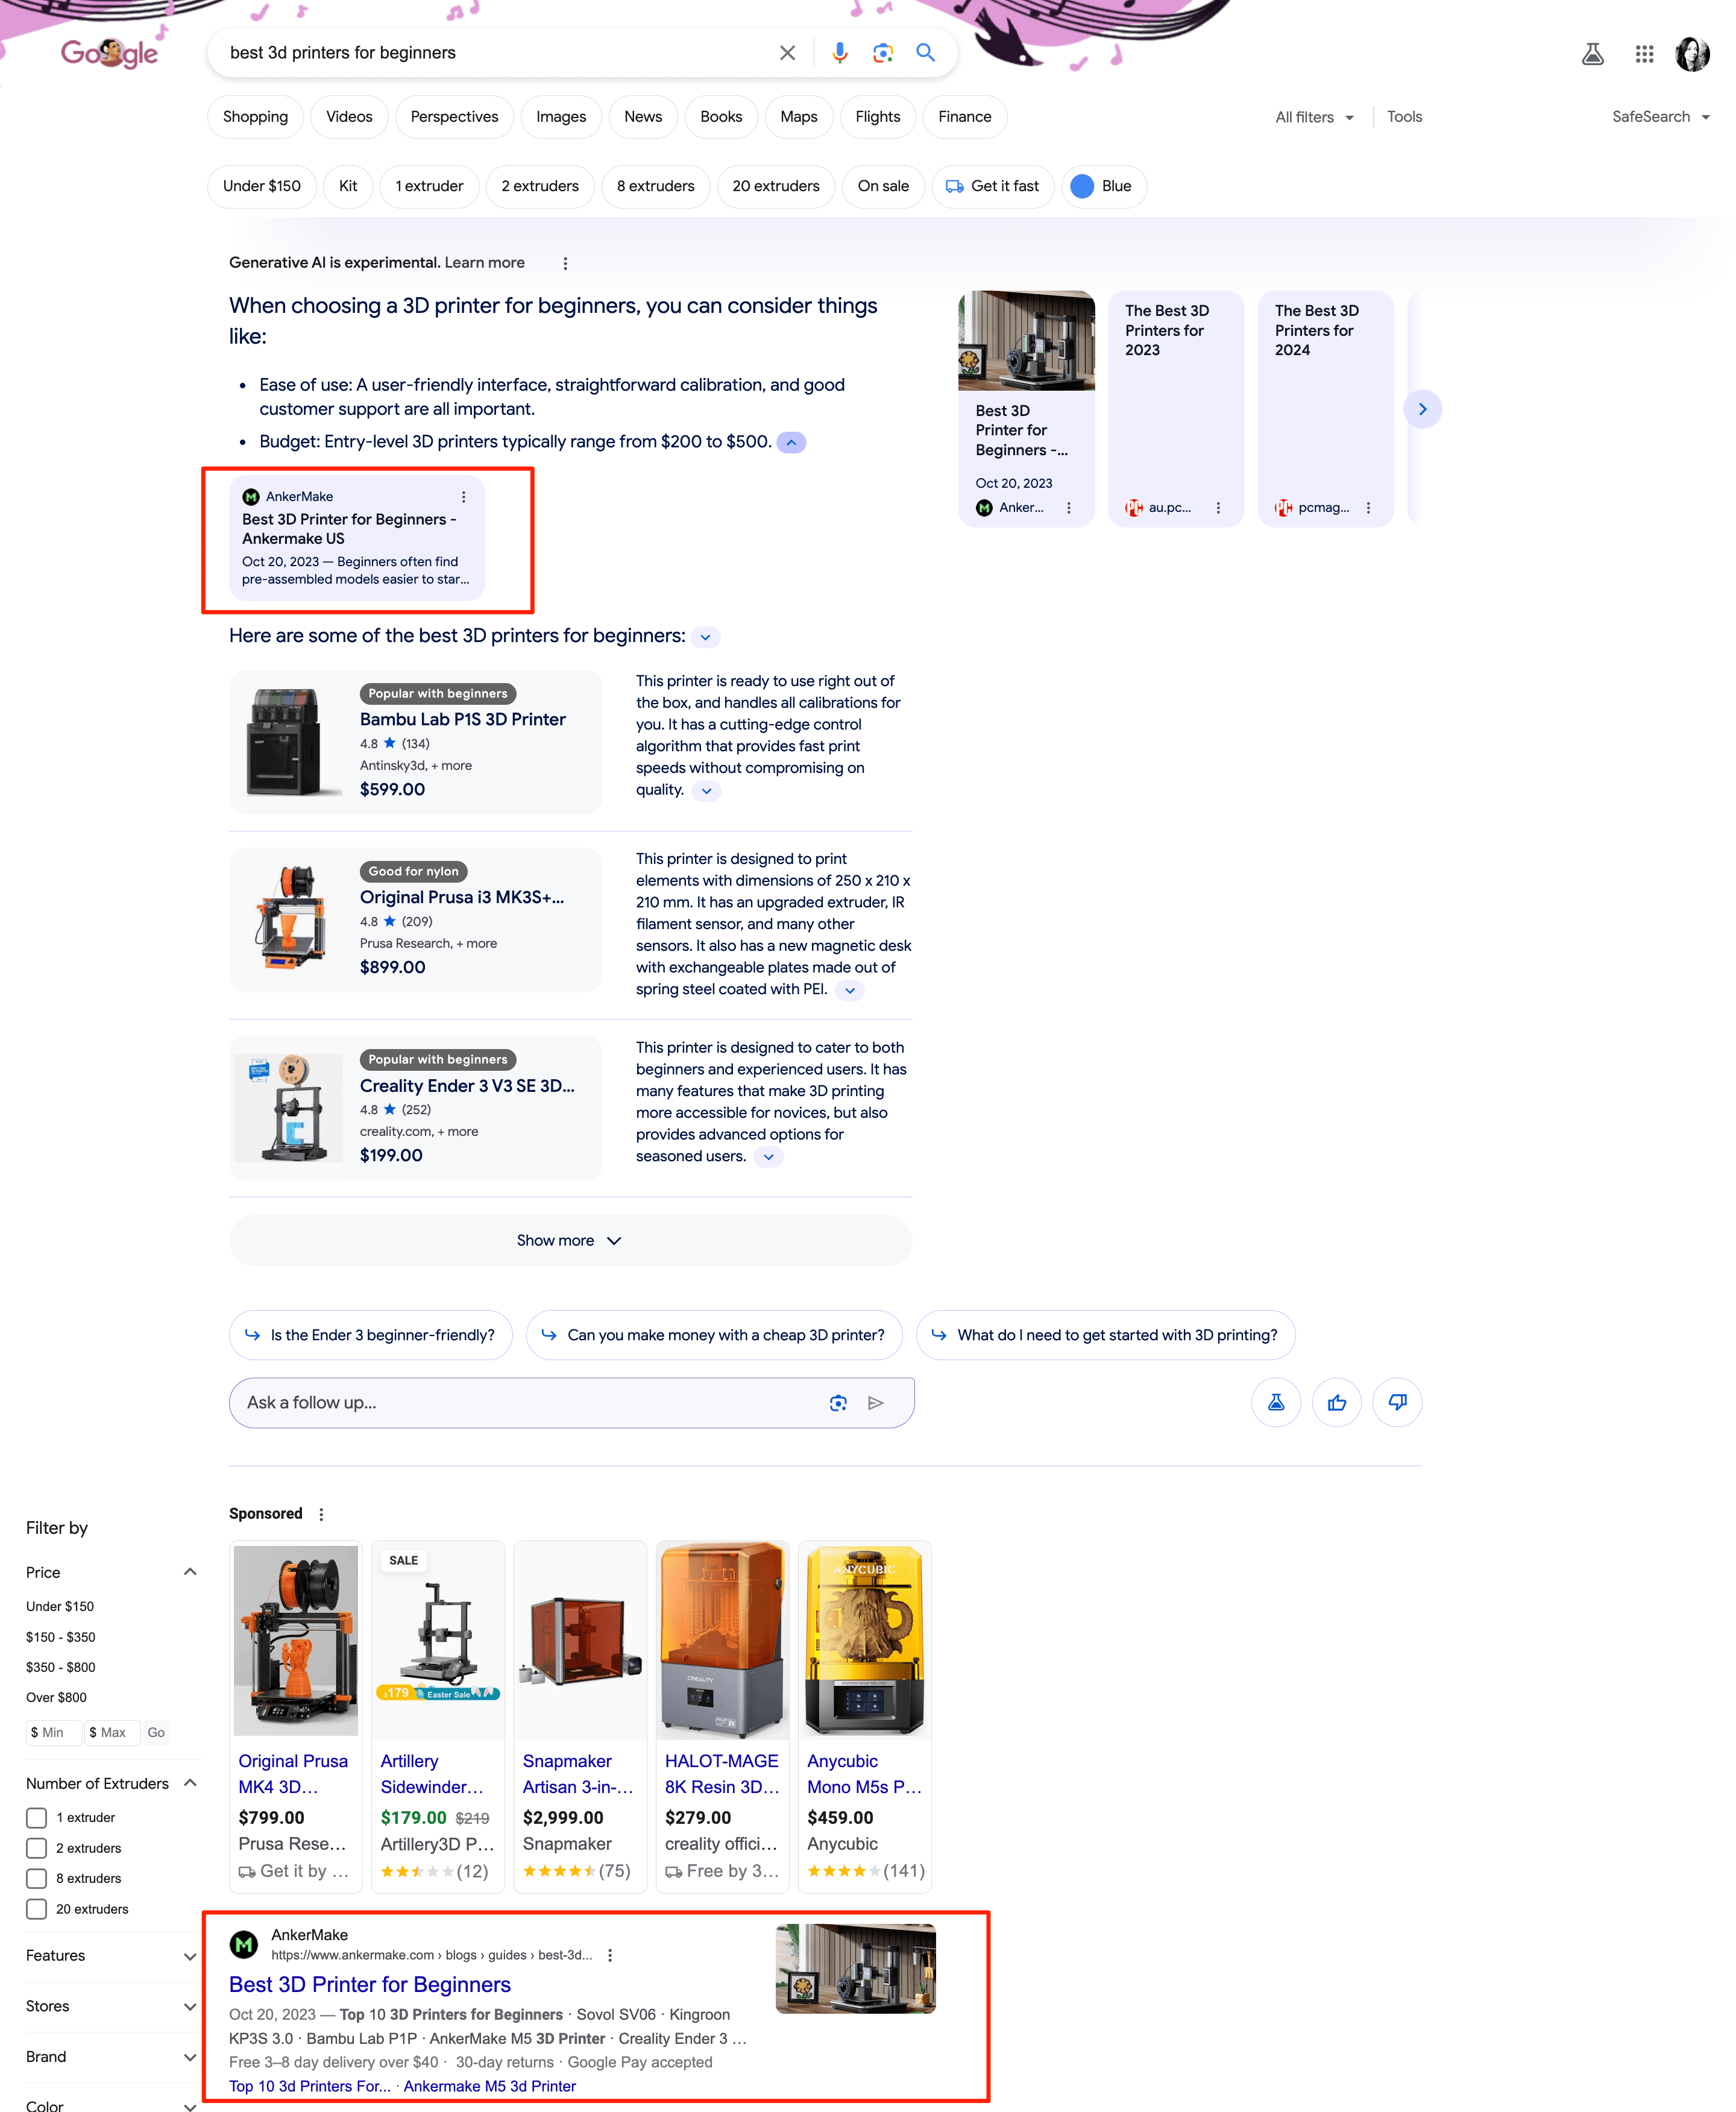Click the blue magnifier search icon
This screenshot has width=1736, height=2112.
click(925, 53)
